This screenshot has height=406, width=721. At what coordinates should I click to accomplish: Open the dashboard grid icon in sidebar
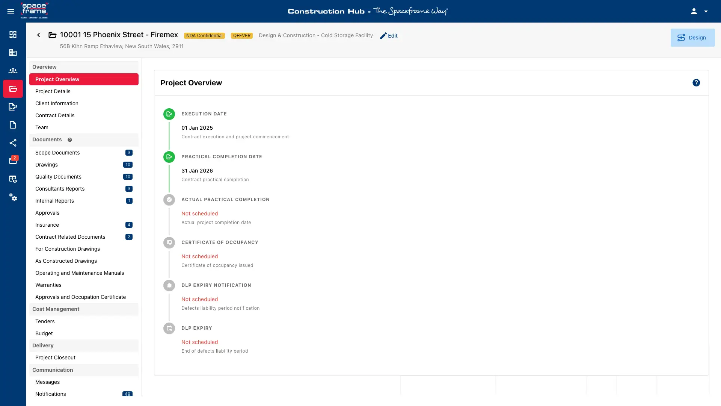(x=13, y=35)
